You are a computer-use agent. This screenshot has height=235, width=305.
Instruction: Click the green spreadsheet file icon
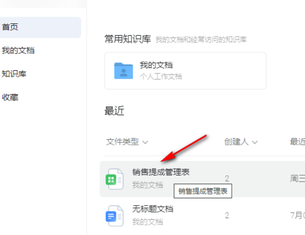coord(114,179)
